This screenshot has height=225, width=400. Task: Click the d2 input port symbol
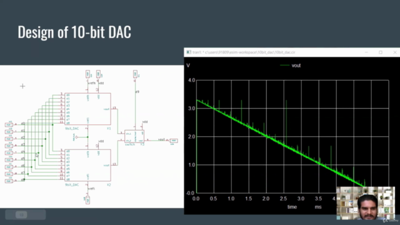[x=9, y=139]
